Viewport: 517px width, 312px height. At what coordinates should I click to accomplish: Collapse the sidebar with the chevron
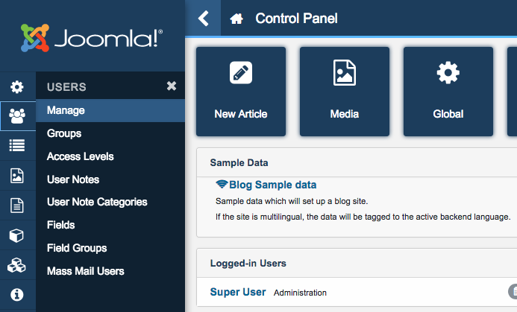204,18
